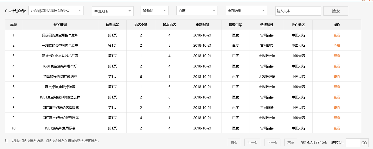Click the 长关键词 column header

pyautogui.click(x=60, y=25)
